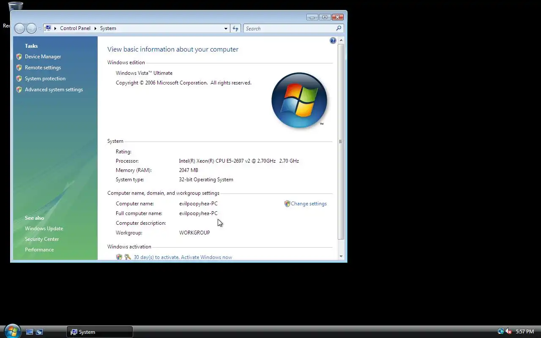Click the System taskbar button

click(100, 332)
